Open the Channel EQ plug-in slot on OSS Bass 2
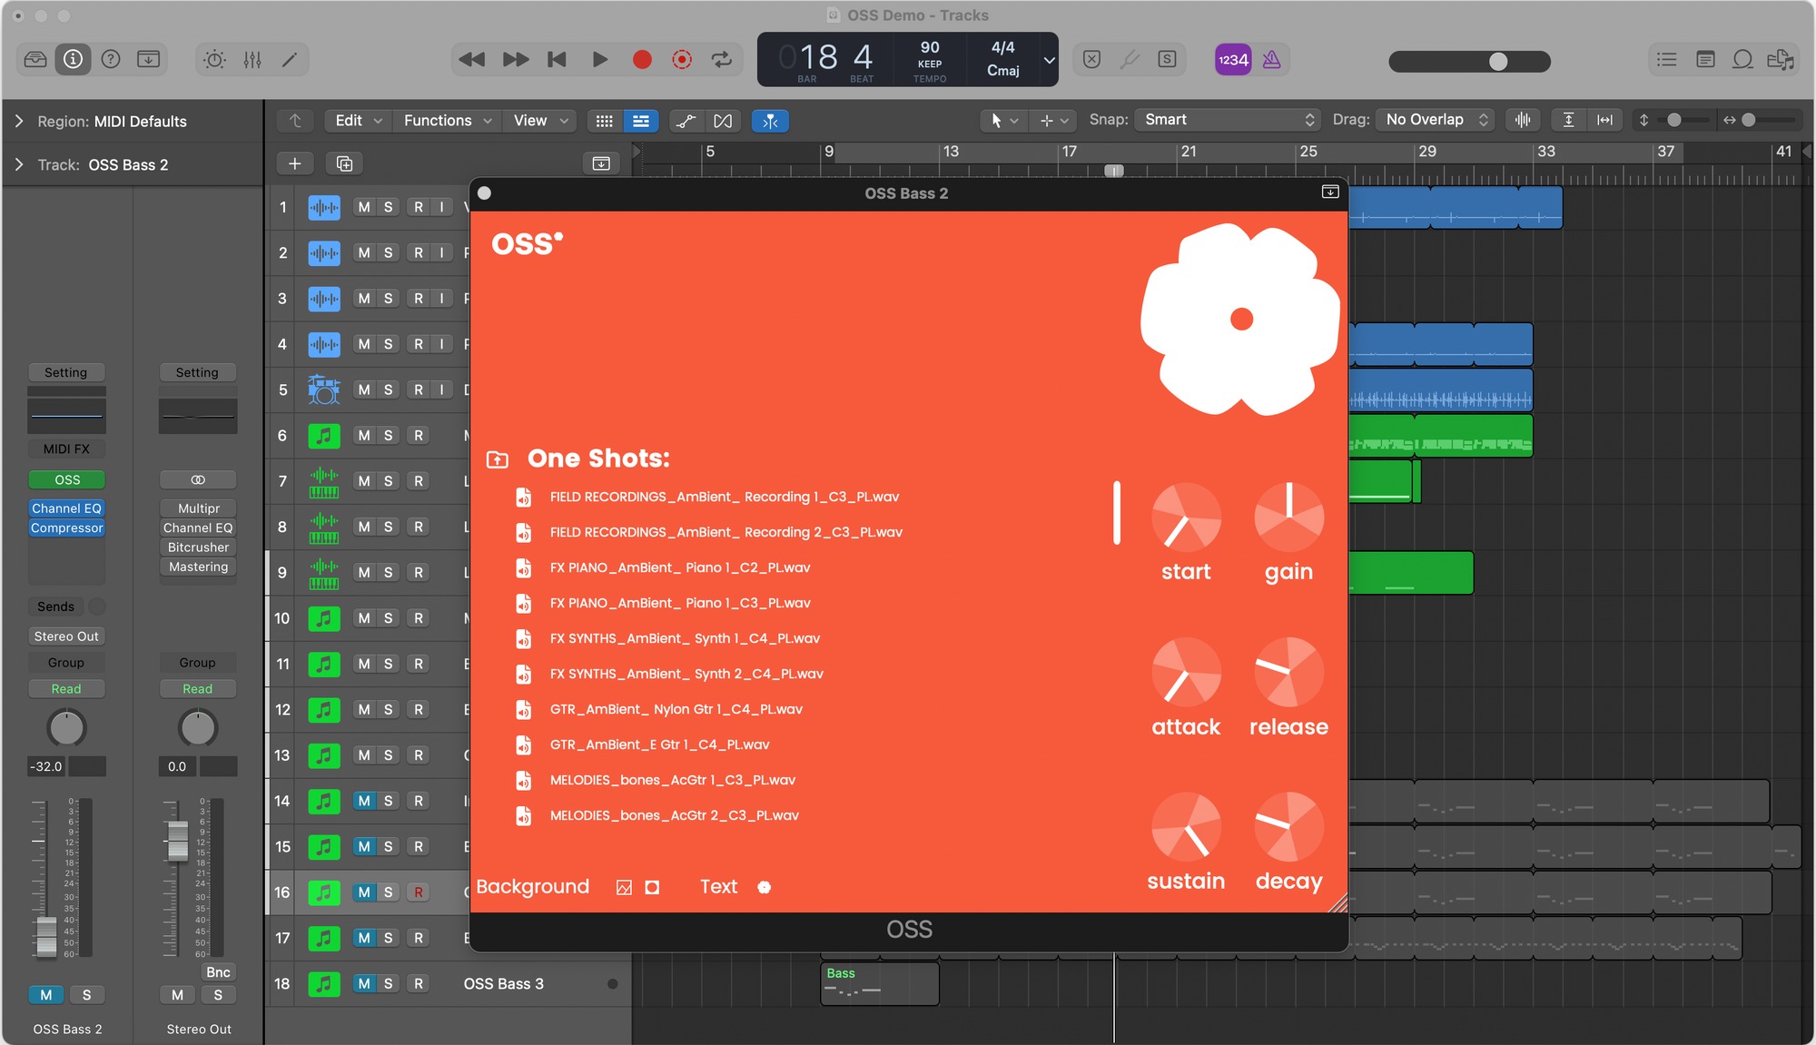This screenshot has width=1816, height=1045. 67,508
